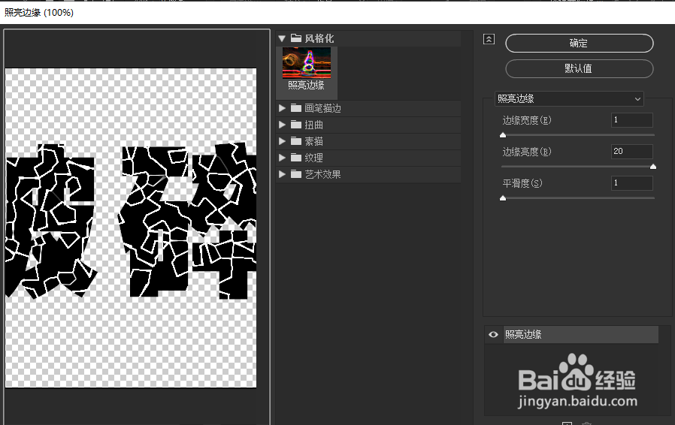Click the 平滑度 value field
This screenshot has height=425, width=675.
[x=631, y=182]
